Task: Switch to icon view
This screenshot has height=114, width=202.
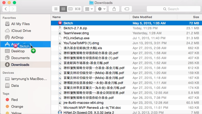Action: [56, 9]
